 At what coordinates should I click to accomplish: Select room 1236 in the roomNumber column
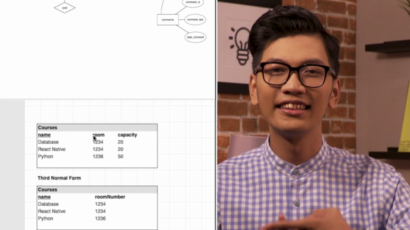[x=101, y=218]
